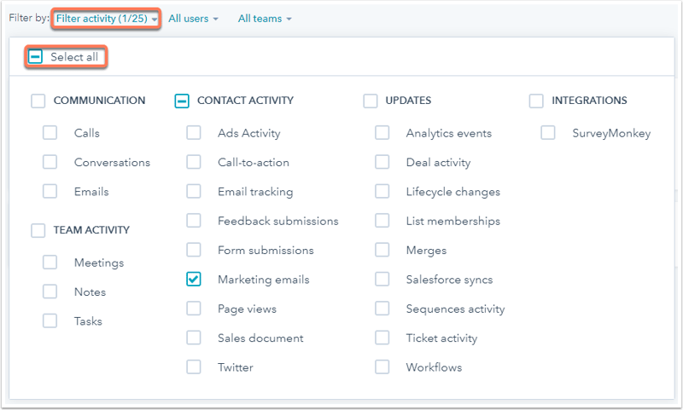Enable the Workflows filter checkbox

[x=382, y=367]
